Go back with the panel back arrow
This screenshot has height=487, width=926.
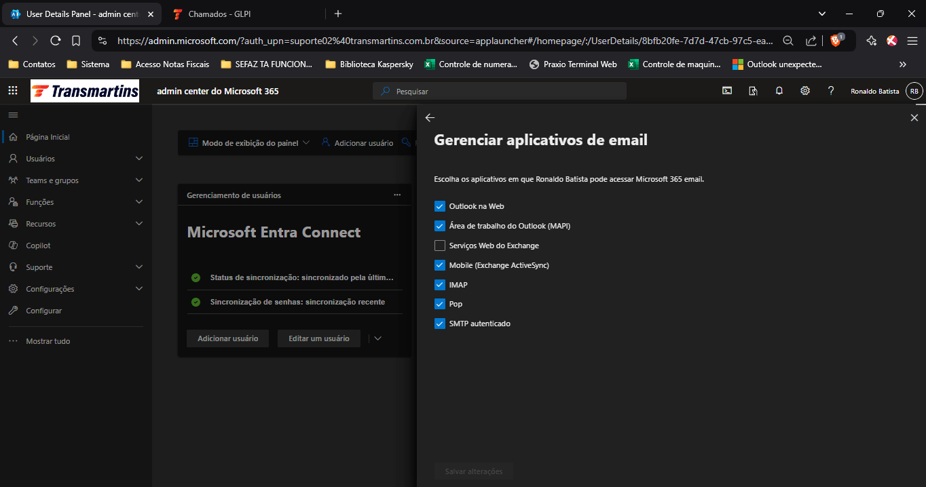pos(429,117)
